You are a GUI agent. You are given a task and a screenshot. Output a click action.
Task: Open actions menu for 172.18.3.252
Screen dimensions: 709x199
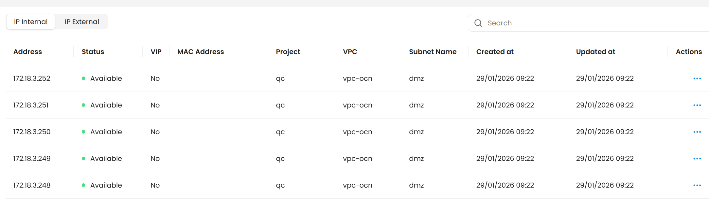[x=697, y=78]
